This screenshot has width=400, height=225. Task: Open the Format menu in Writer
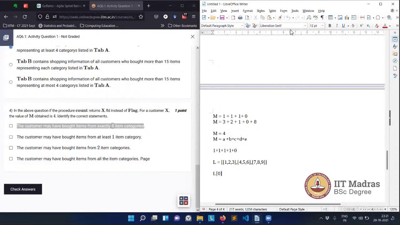point(248,11)
